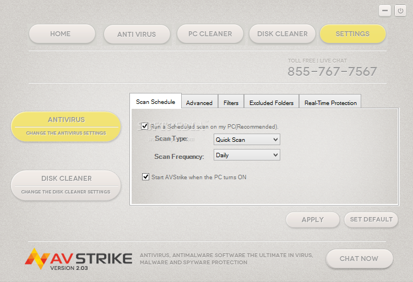Click the SET DEFAULT button

click(x=371, y=219)
